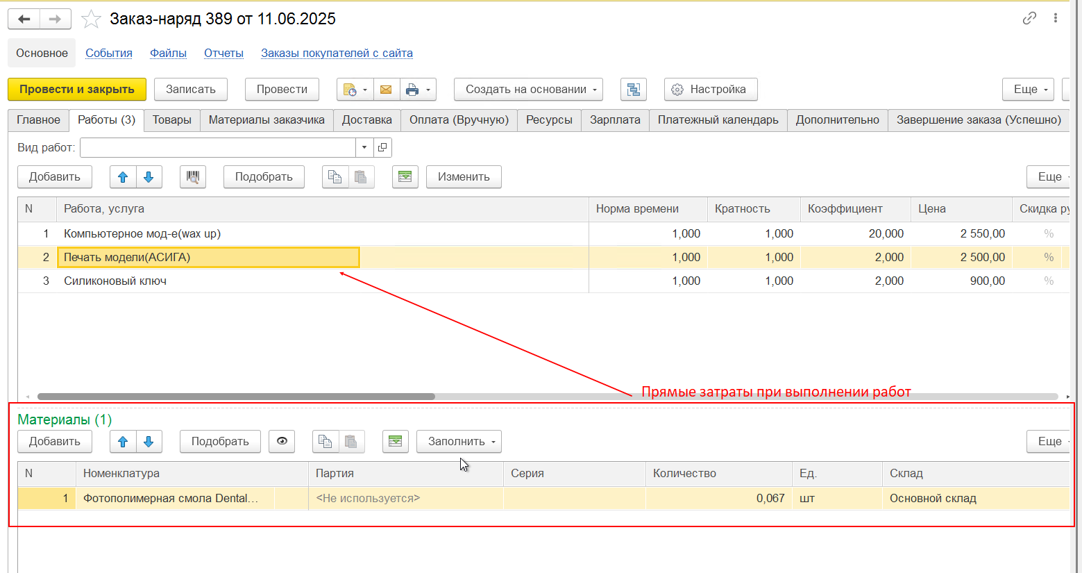Select row Силиконовый ключ
The width and height of the screenshot is (1082, 573).
tap(543, 281)
